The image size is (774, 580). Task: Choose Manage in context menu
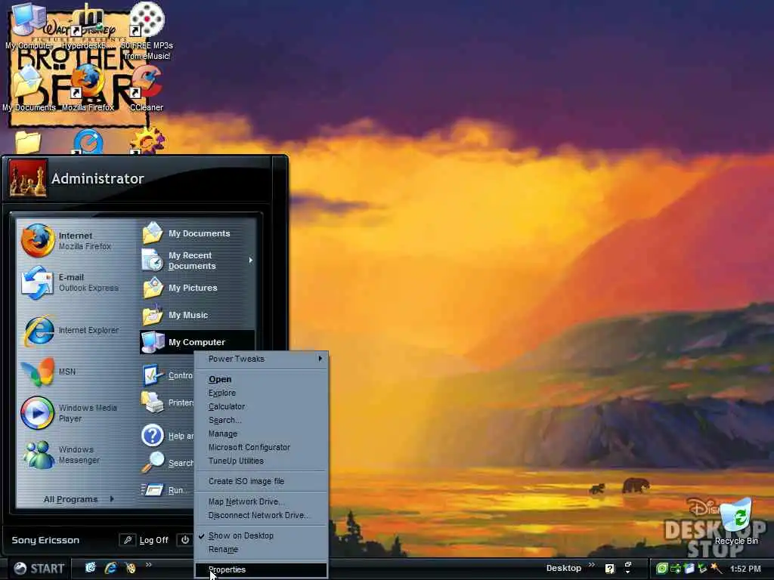click(x=261, y=433)
